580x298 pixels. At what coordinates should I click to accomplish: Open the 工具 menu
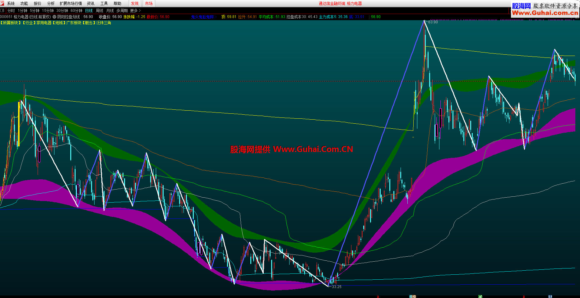104,3
